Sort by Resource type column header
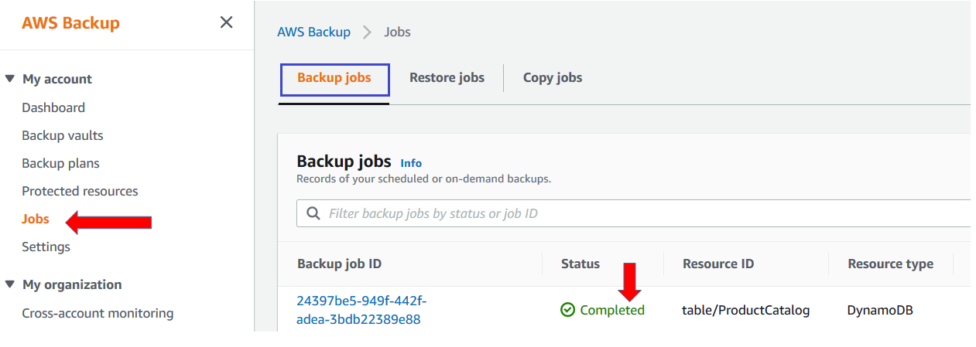 (x=890, y=264)
